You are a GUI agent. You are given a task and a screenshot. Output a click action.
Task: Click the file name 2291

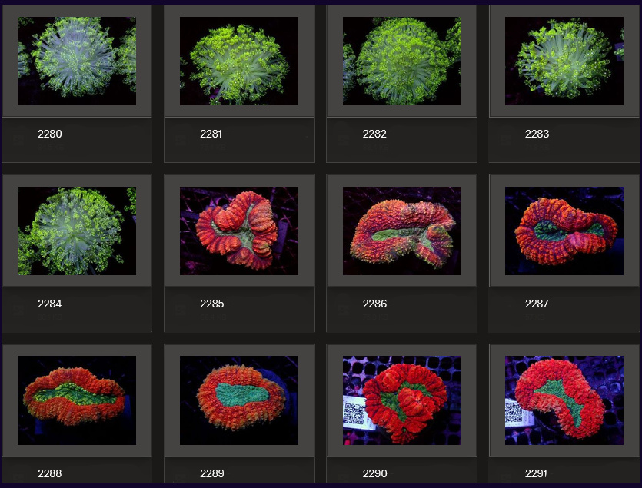click(x=536, y=473)
